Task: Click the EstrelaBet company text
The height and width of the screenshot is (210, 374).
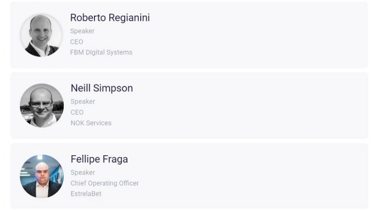Action: click(x=86, y=193)
